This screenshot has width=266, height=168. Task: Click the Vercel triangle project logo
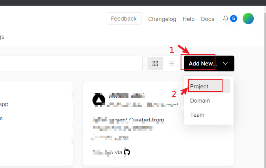[x=99, y=100]
